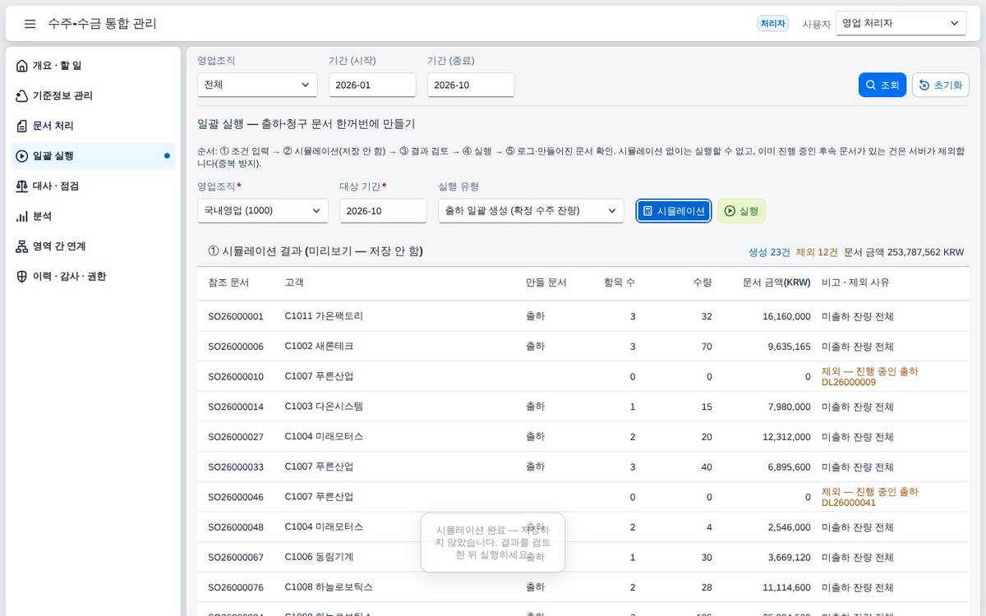Image resolution: width=986 pixels, height=616 pixels.
Task: Click the play icon on 실행 button
Action: coord(730,211)
